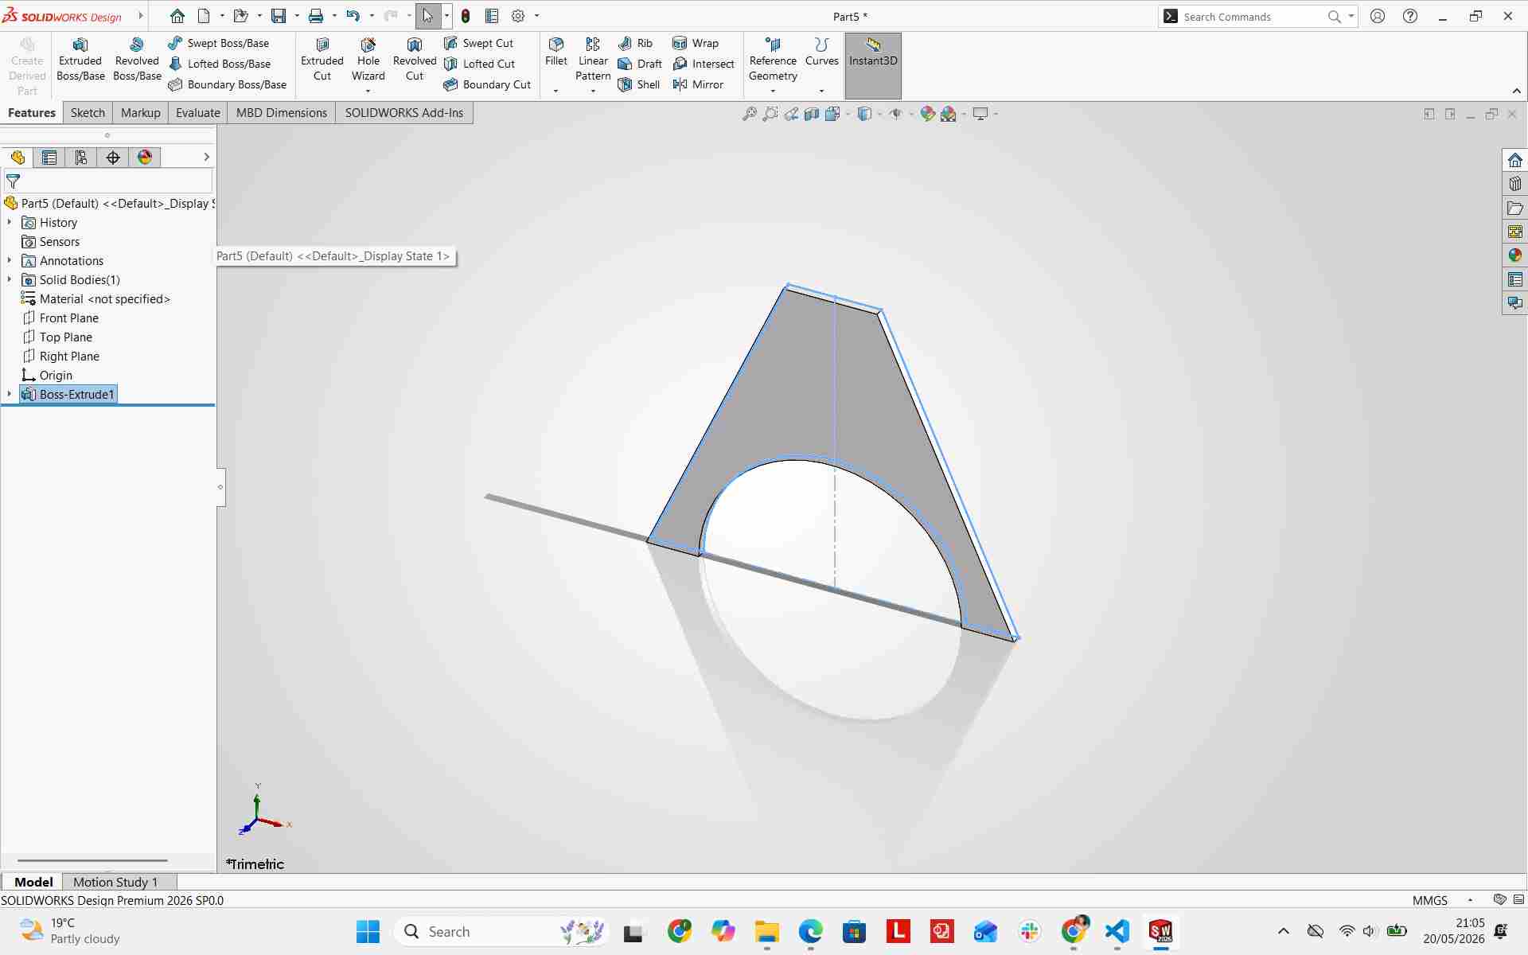Image resolution: width=1528 pixels, height=955 pixels.
Task: Select the Front Plane item
Action: (x=60, y=318)
